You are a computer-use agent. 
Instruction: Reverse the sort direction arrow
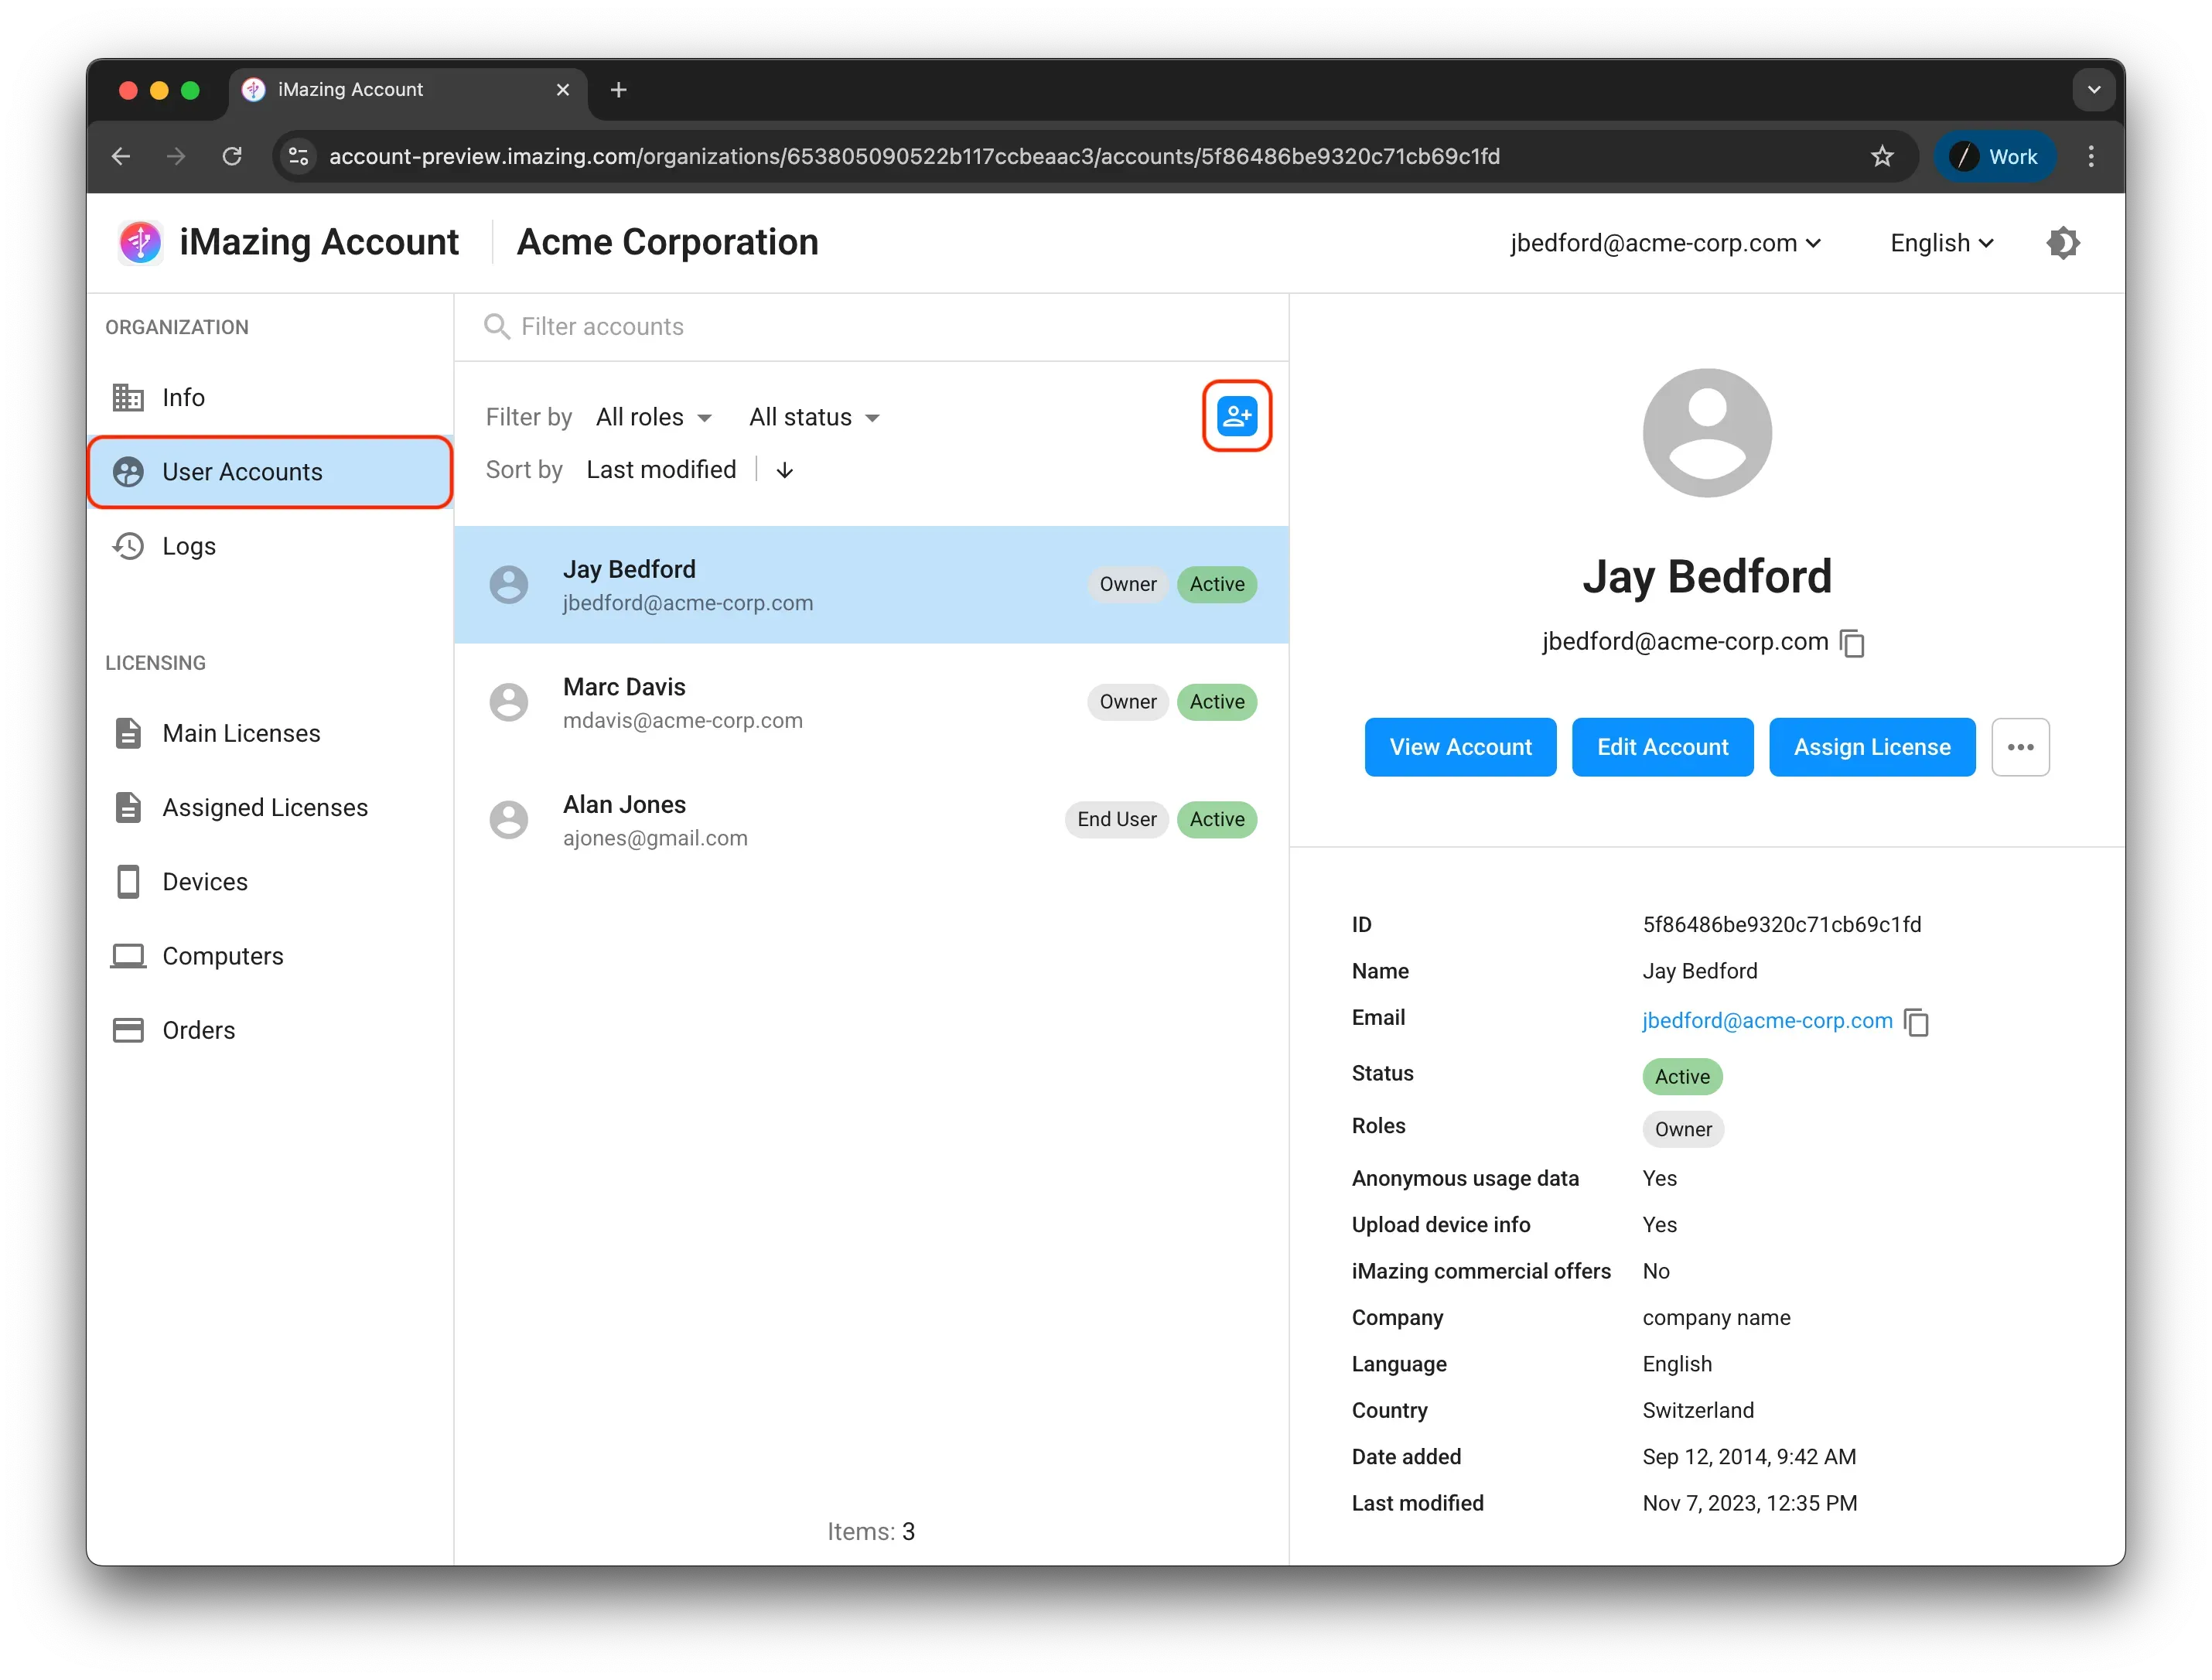(x=785, y=470)
